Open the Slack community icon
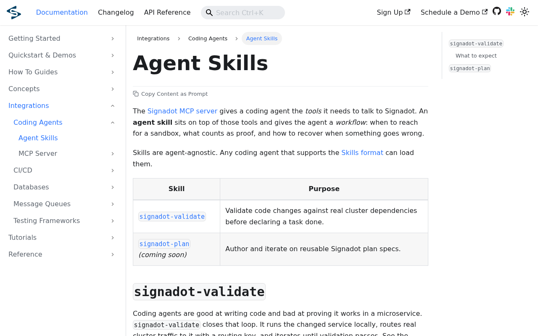The image size is (538, 336). [510, 12]
